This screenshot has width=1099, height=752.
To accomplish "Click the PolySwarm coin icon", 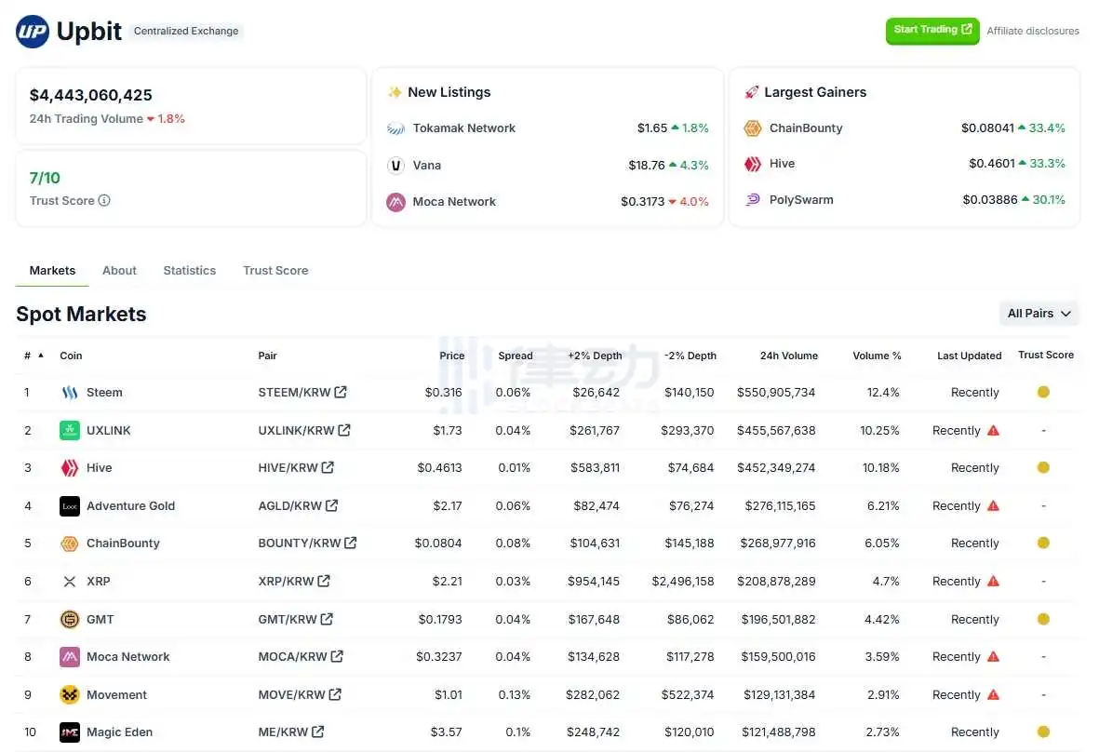I will point(752,199).
